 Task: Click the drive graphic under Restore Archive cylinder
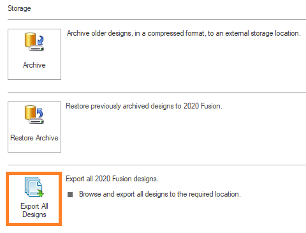36,121
